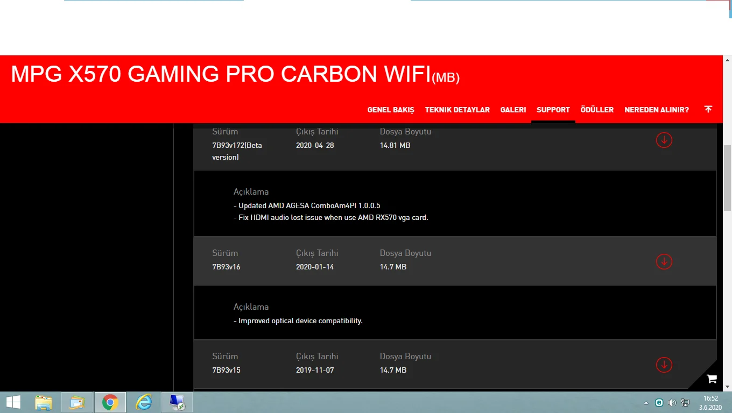Click the Windows Start button
This screenshot has width=732, height=413.
12,402
